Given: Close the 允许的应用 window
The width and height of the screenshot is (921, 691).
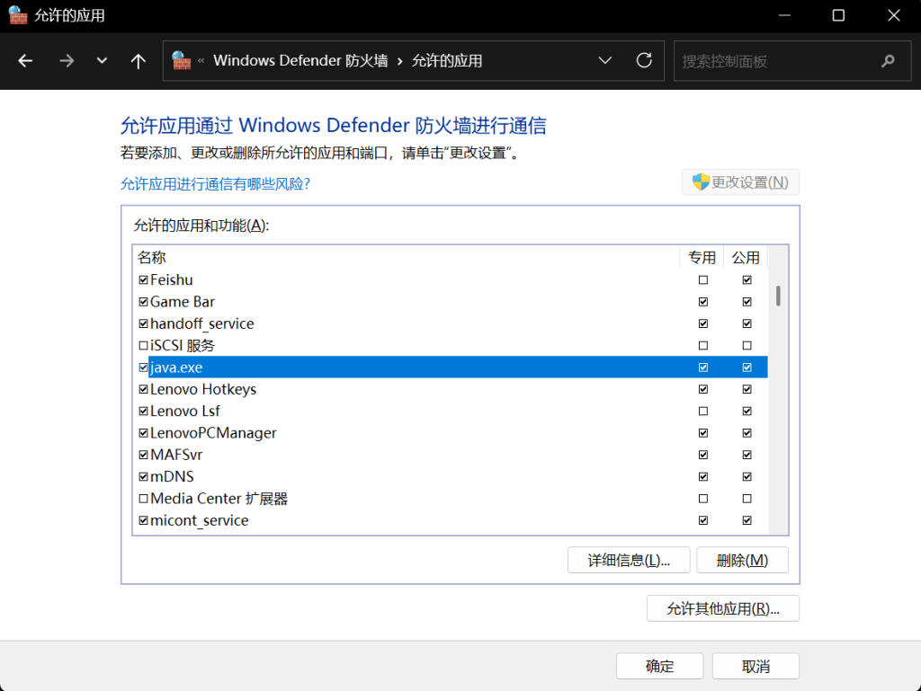Looking at the screenshot, I should tap(893, 15).
